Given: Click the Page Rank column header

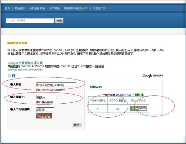Looking at the screenshot, I should tap(139, 101).
